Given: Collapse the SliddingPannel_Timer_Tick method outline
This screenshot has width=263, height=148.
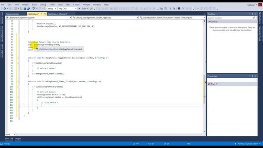Looking at the screenshot, I should 18,81.
